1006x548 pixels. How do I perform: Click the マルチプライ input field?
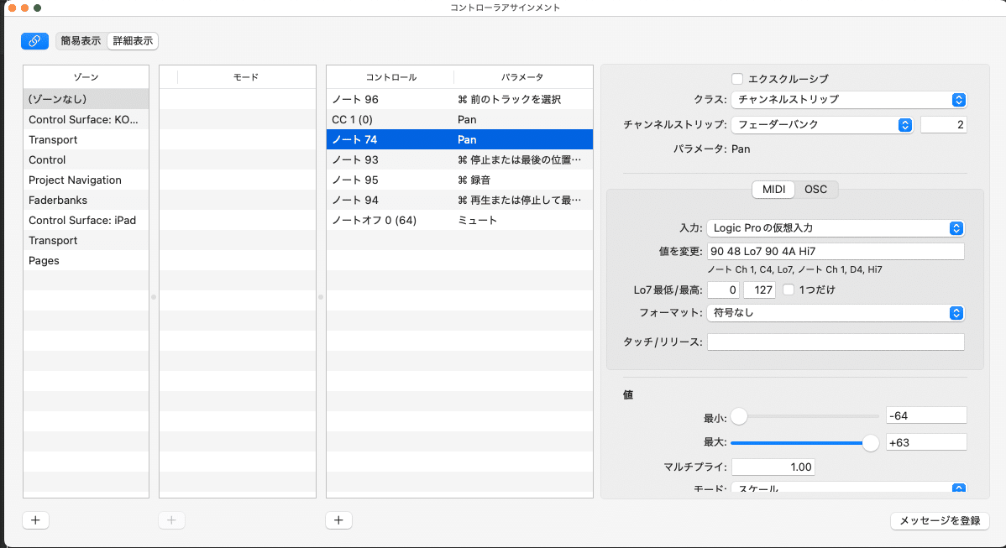[773, 467]
